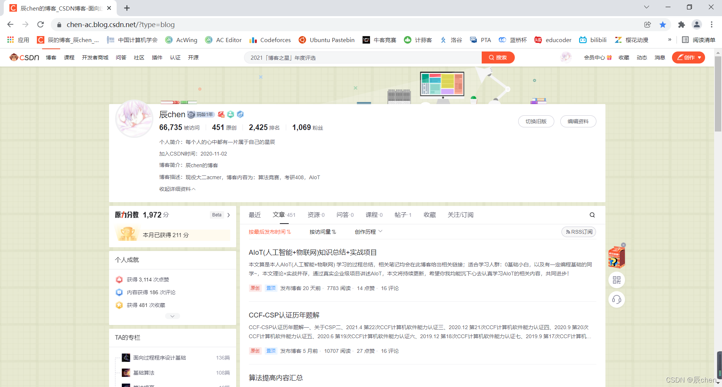The width and height of the screenshot is (722, 387).
Task: Bookmark page with the star icon
Action: click(663, 24)
